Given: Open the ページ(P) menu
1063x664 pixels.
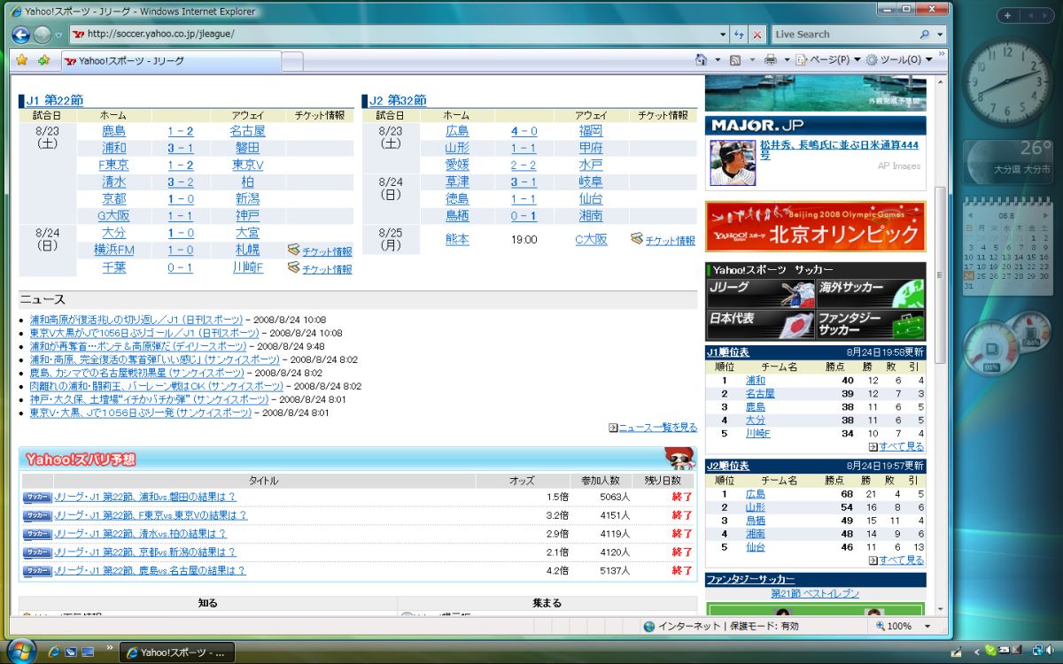Looking at the screenshot, I should click(828, 60).
